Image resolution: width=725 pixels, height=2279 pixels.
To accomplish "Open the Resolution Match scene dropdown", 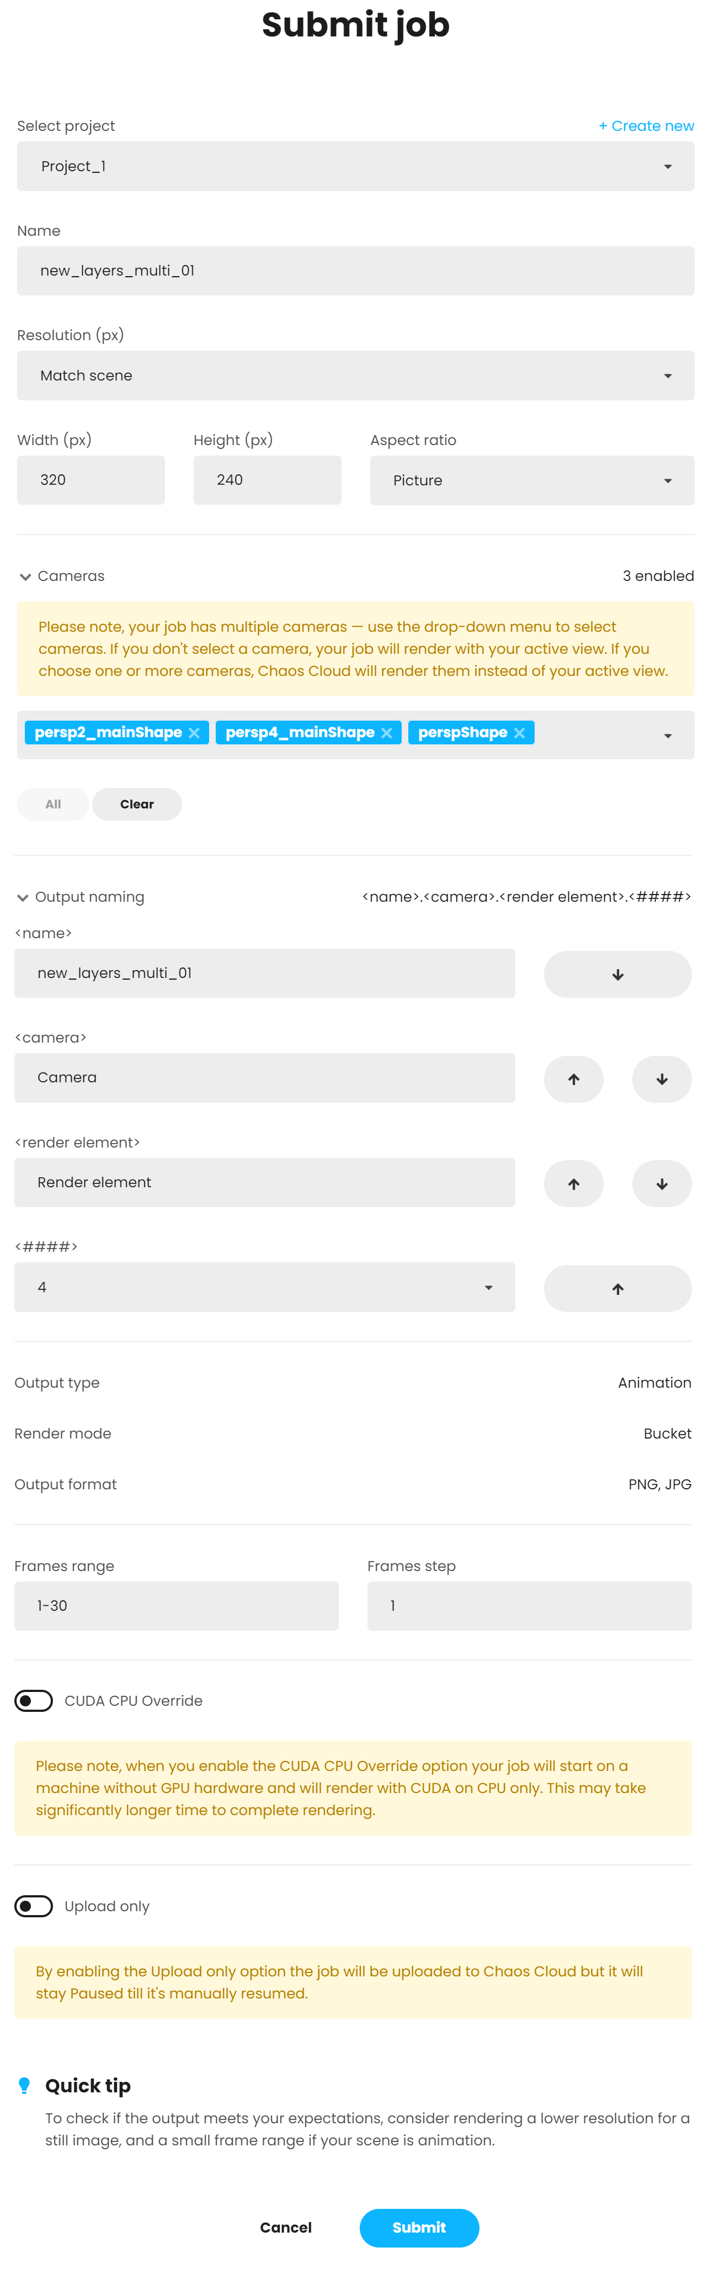I will pos(355,375).
